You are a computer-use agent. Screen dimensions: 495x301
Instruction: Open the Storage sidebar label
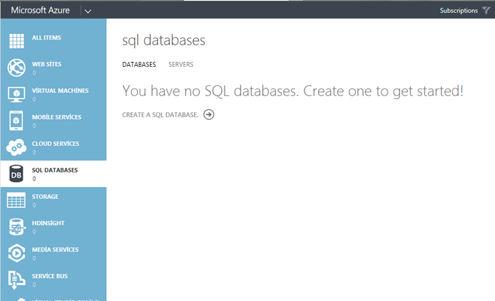coord(45,196)
